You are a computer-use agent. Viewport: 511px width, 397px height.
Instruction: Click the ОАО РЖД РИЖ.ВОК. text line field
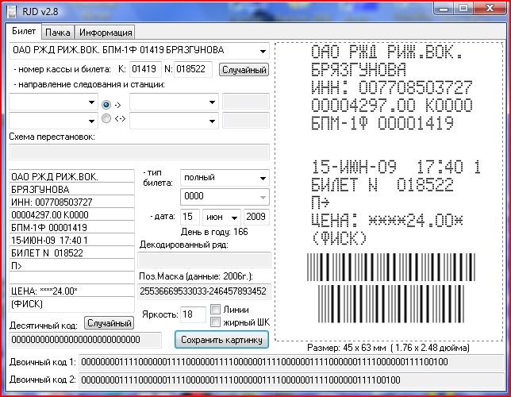click(x=71, y=176)
